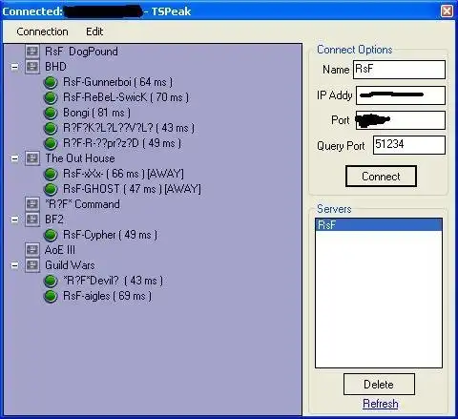Image resolution: width=458 pixels, height=419 pixels.
Task: Collapse the Guild Wars channel
Action: point(14,265)
